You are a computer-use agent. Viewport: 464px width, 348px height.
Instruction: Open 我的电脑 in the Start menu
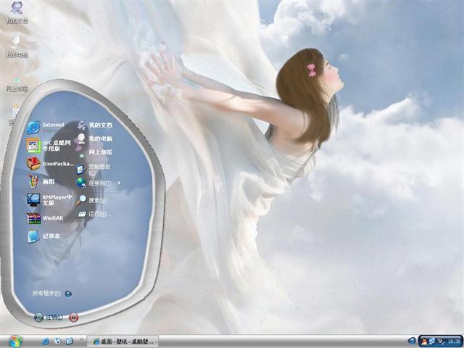coord(95,138)
